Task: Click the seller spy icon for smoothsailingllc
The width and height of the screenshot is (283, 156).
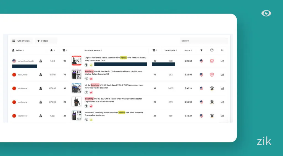Action: click(41, 61)
